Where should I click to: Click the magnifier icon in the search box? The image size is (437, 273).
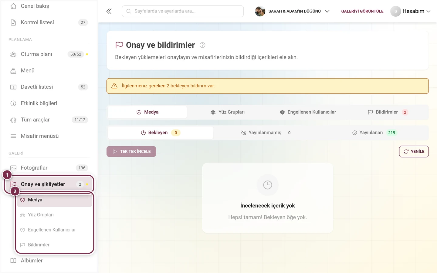tap(129, 11)
